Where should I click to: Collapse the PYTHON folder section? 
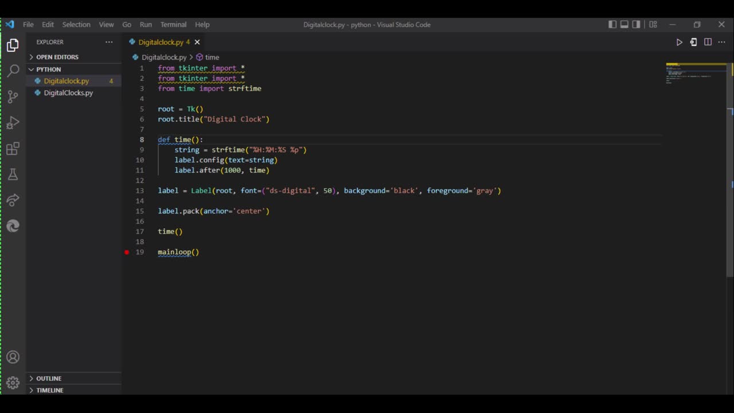75,69
